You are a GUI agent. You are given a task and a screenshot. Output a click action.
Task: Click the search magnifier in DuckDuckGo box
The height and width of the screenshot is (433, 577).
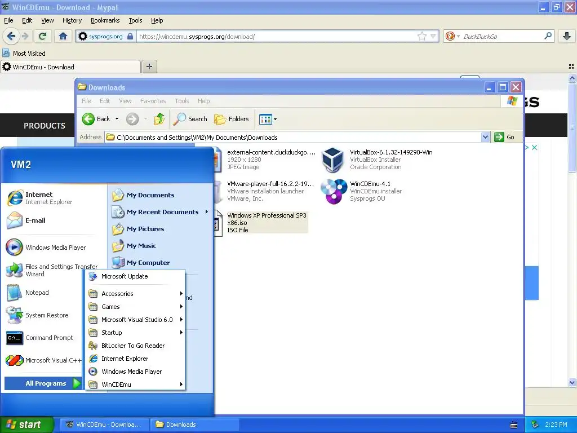(548, 36)
